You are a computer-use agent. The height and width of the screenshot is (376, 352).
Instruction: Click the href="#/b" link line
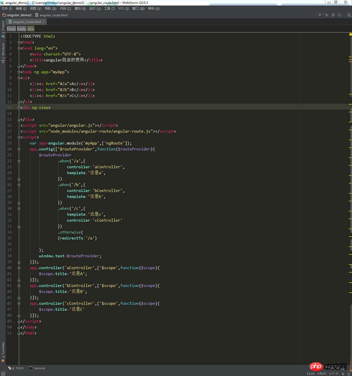coord(63,90)
